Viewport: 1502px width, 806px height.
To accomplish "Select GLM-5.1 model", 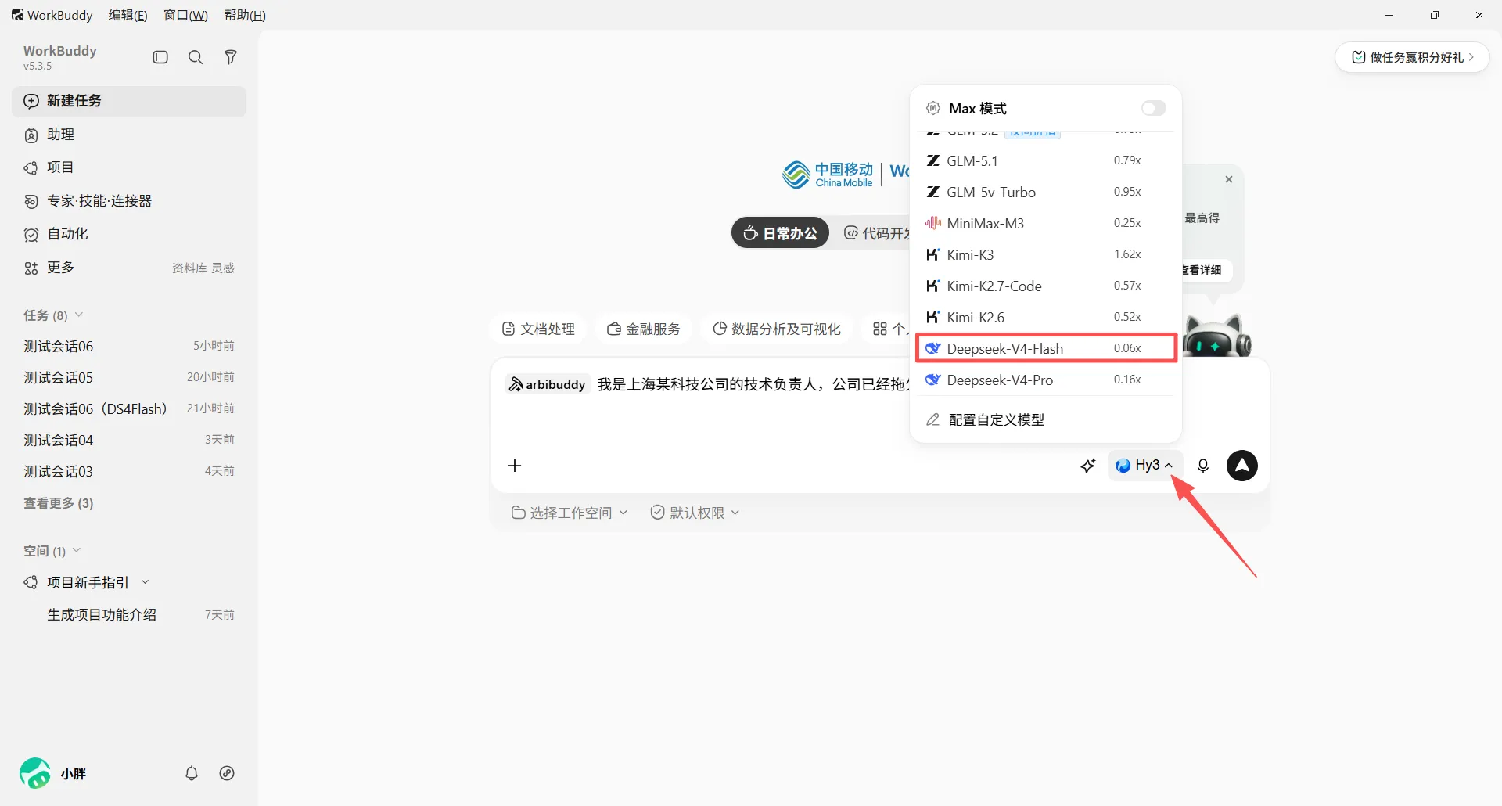I will coord(1046,160).
